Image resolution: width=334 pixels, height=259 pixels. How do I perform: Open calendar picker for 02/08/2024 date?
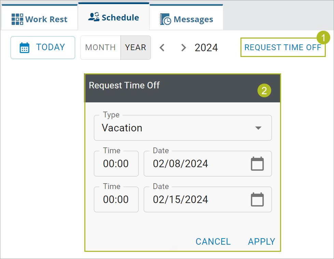click(x=257, y=164)
